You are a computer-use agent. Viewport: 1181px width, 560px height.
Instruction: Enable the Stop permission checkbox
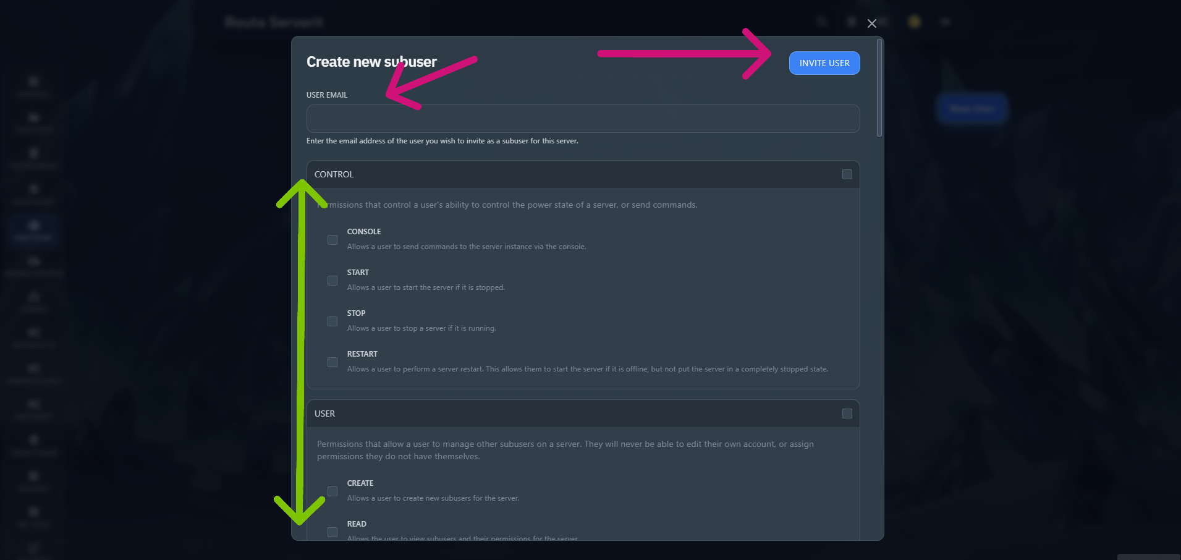[x=332, y=321]
